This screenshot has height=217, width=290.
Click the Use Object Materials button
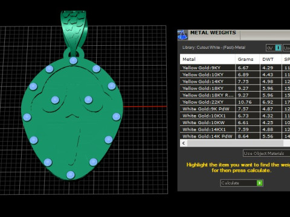click(x=266, y=153)
